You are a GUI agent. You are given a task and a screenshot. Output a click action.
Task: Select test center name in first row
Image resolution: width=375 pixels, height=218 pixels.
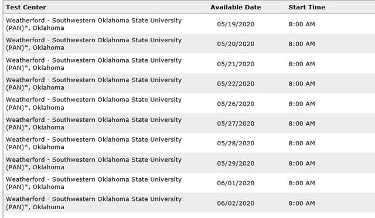coord(94,24)
